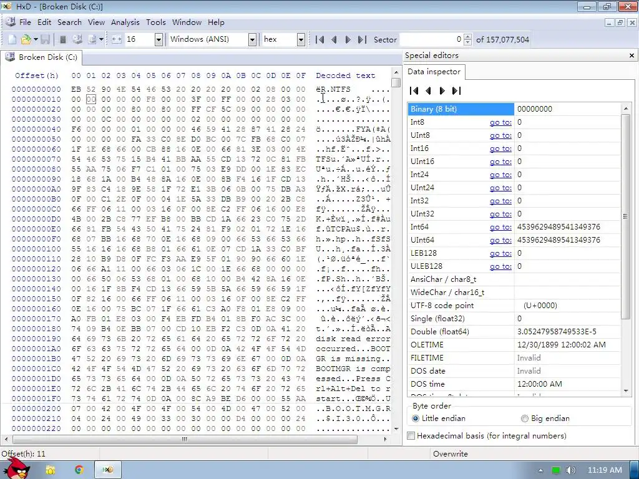The width and height of the screenshot is (639, 479).
Task: Select the Broken Disk (C:) document tab
Action: [42, 57]
